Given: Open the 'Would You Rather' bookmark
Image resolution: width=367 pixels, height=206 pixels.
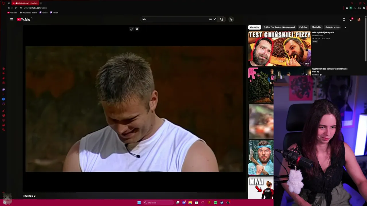Looking at the screenshot, I should tap(28, 13).
